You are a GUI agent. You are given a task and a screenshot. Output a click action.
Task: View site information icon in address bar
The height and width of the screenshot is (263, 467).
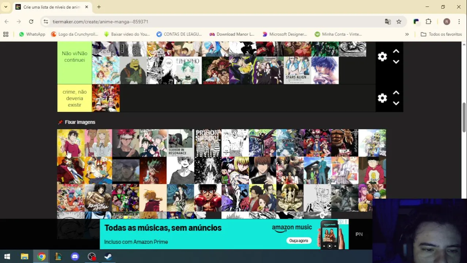click(46, 22)
